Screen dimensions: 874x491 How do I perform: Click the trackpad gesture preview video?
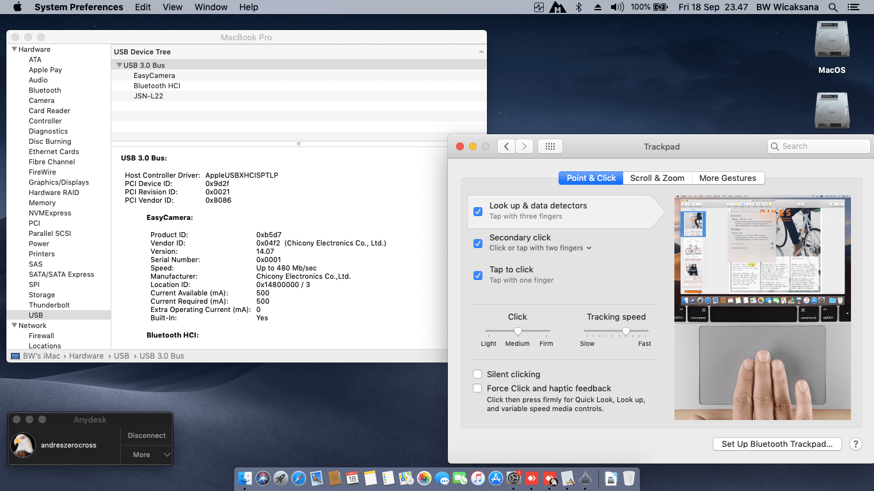coord(763,308)
